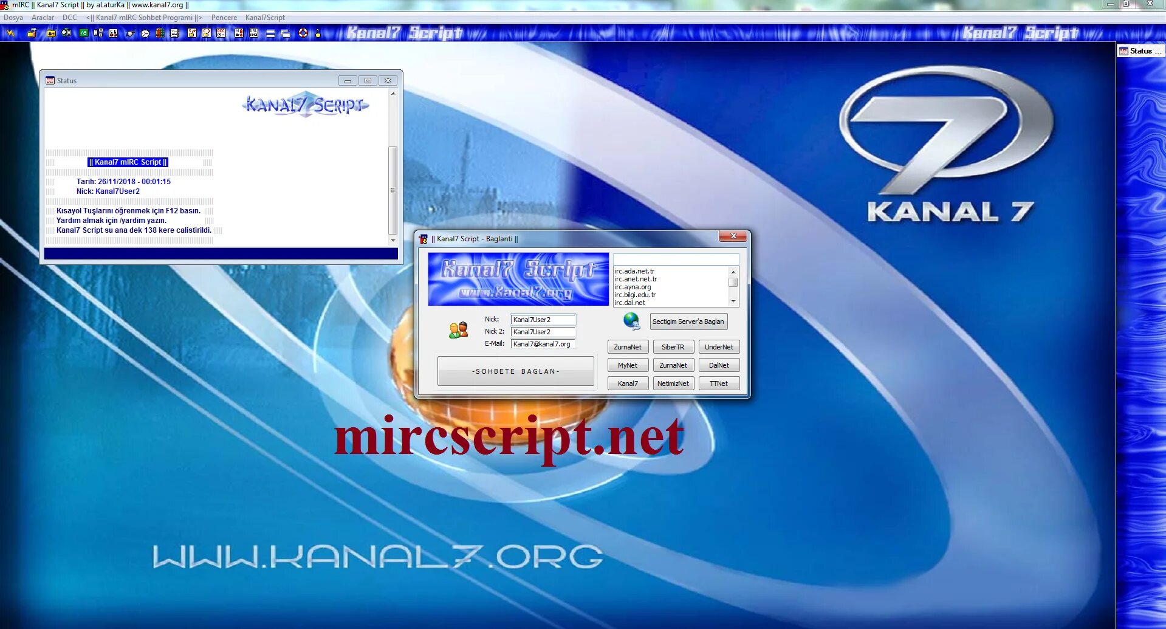Click the Status window scroll up arrow
This screenshot has width=1166, height=629.
393,94
